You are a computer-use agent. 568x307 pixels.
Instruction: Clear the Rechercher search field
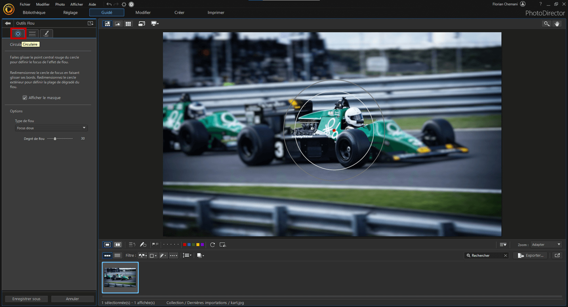505,255
